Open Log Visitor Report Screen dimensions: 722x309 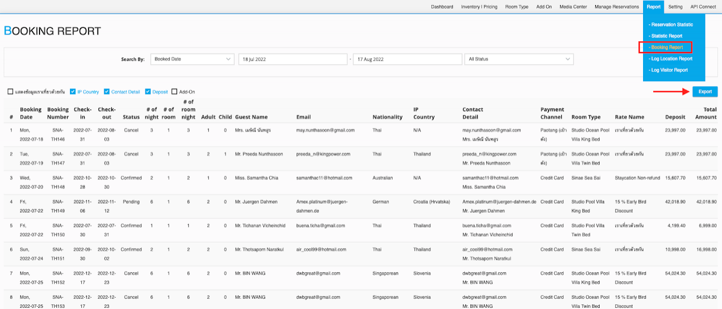pyautogui.click(x=668, y=70)
